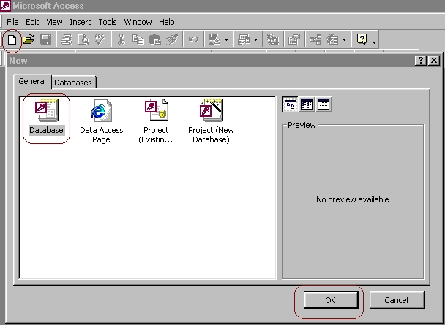Open the View menu
The image size is (445, 325).
point(54,22)
